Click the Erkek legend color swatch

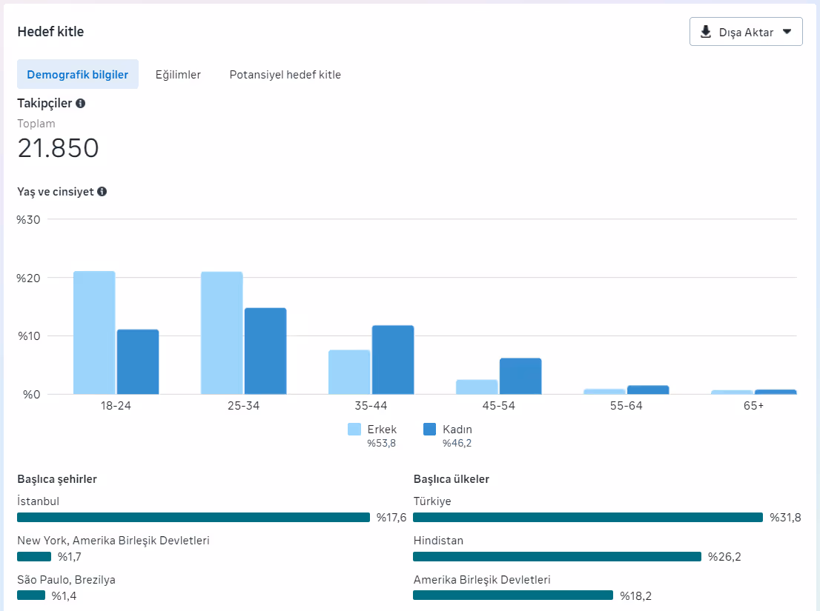(x=354, y=430)
